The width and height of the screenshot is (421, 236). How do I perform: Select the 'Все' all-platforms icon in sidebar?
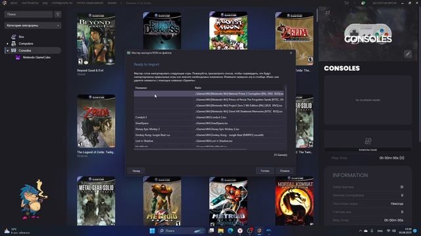14,37
